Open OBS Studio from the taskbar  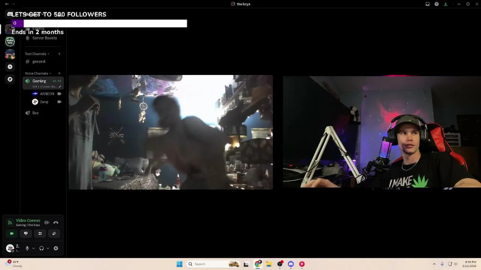[x=280, y=264]
